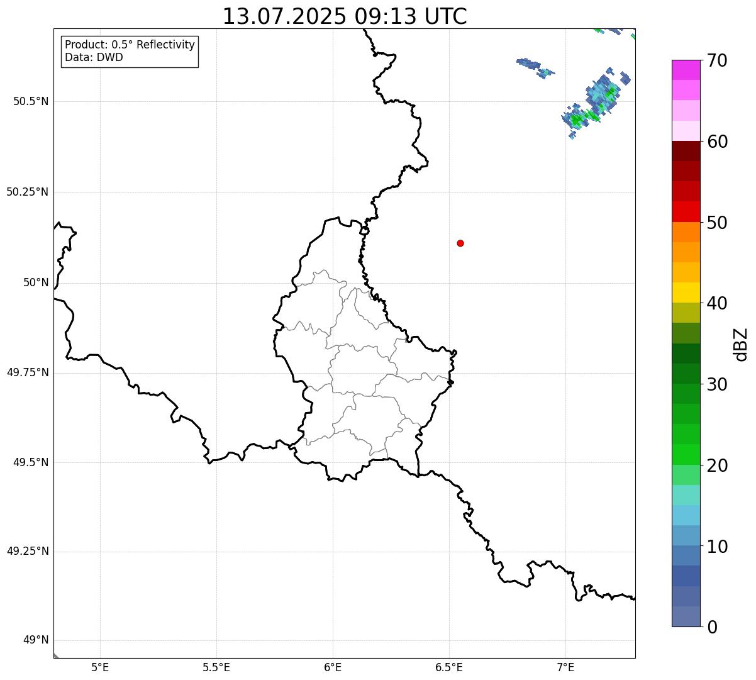Click the plot title 13.07.2025 09:13 UTC
This screenshot has height=680, width=756.
click(x=345, y=16)
